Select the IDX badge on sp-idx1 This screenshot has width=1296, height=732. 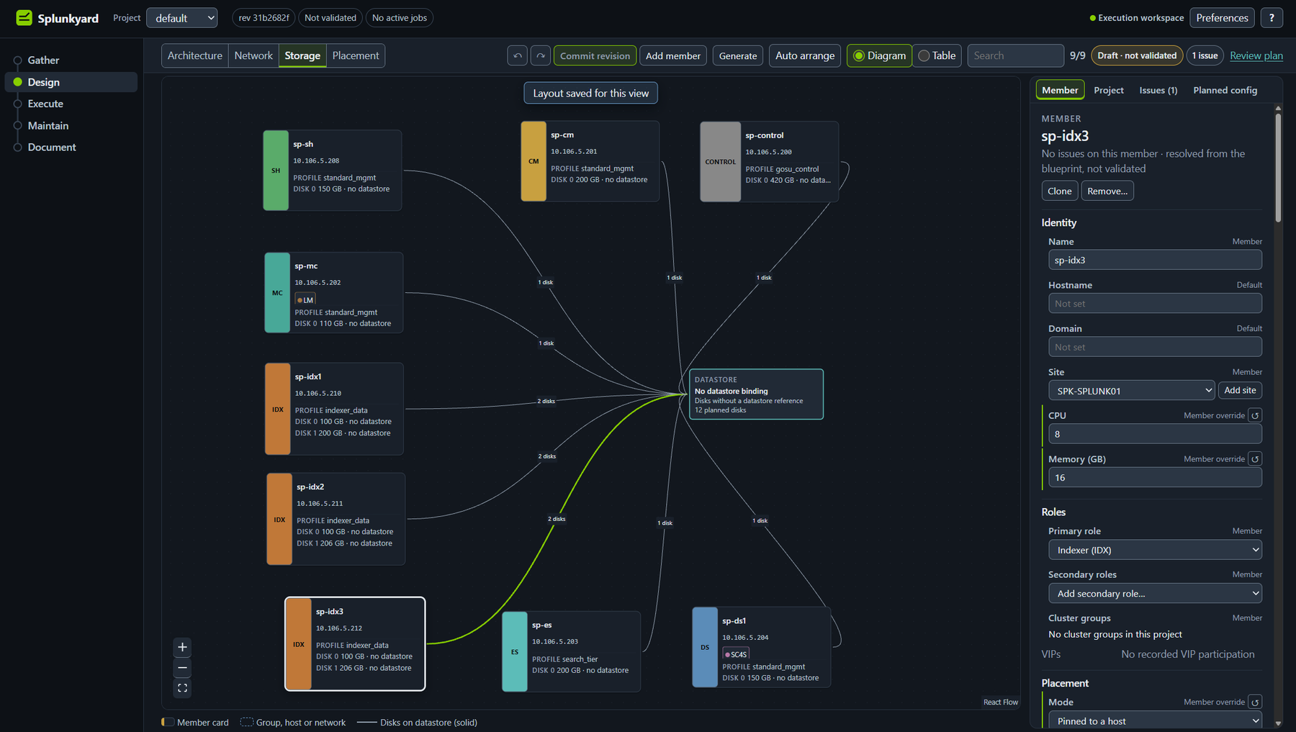point(278,409)
